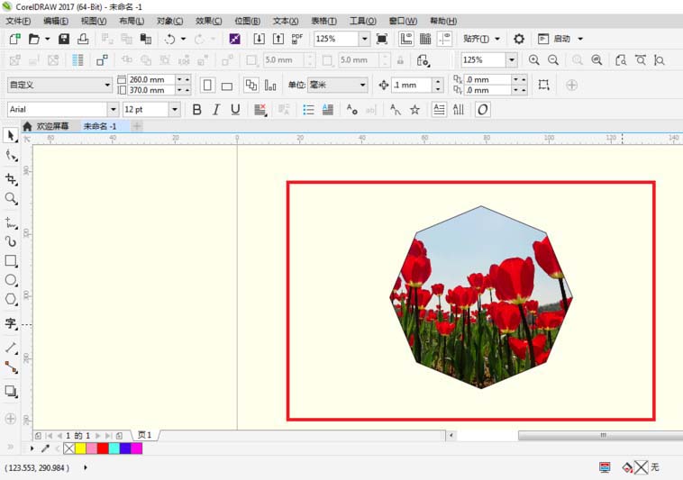Viewport: 683px width, 480px height.
Task: Toggle Bold text formatting
Action: (197, 110)
